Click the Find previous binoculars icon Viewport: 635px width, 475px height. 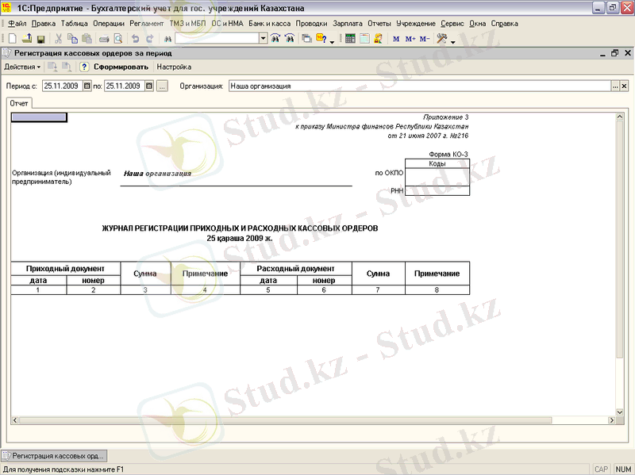(290, 38)
